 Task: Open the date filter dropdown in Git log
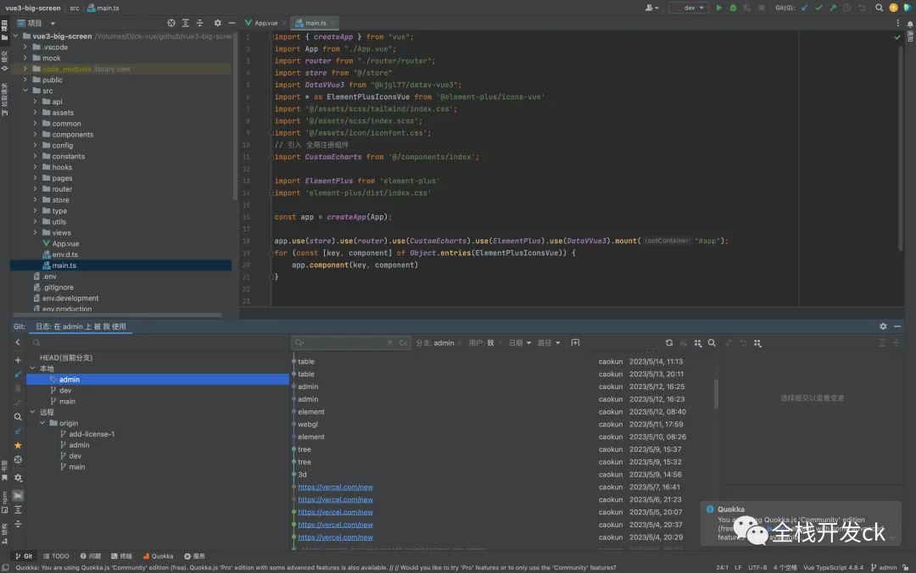tap(519, 343)
